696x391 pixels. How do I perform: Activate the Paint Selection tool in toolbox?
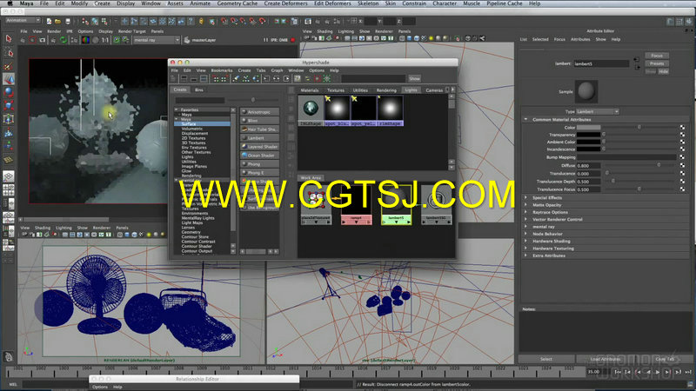(9, 66)
